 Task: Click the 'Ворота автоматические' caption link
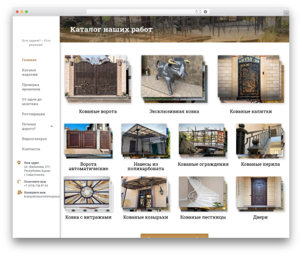[x=88, y=166]
